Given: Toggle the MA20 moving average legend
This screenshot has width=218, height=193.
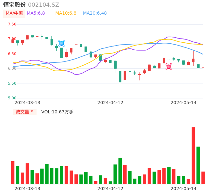Looking at the screenshot, I should tap(95, 13).
